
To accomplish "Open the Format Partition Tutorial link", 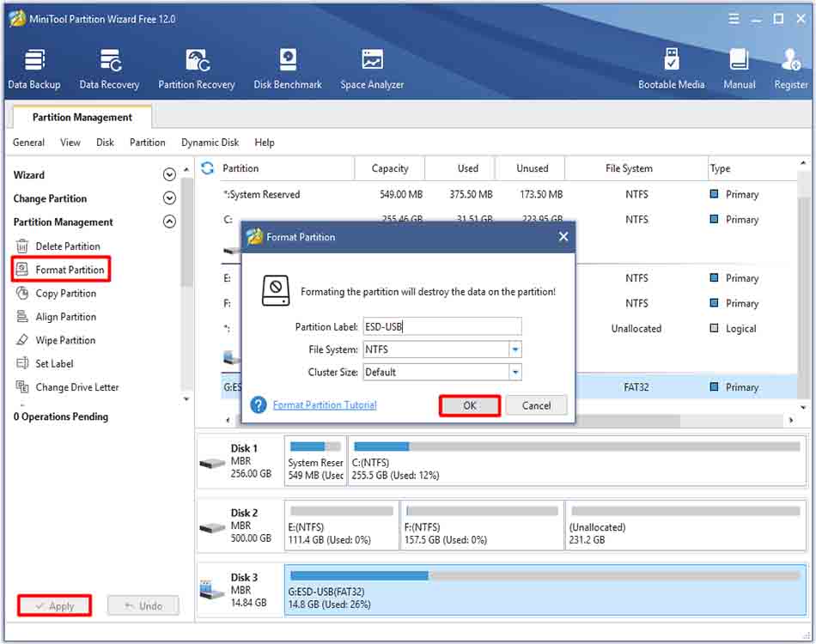I will (325, 404).
